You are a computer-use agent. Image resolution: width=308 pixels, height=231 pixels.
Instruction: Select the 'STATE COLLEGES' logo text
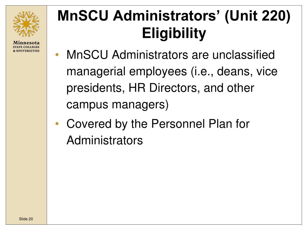26,47
